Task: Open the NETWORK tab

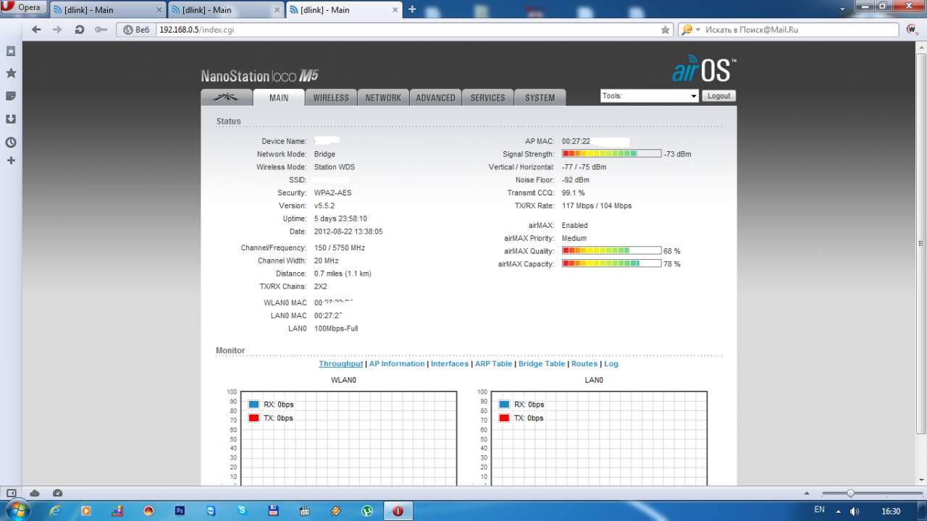Action: tap(383, 98)
